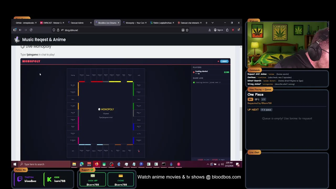Open the sidebar panel icon left of back arrow

(x=15, y=30)
